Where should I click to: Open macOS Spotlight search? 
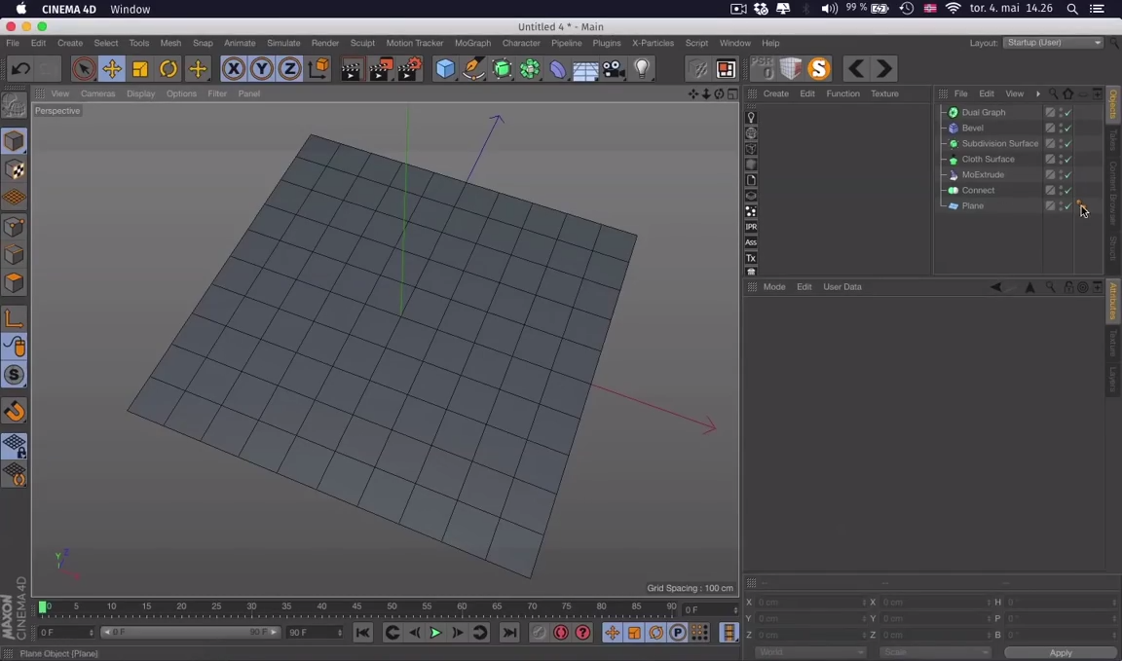[1072, 9]
